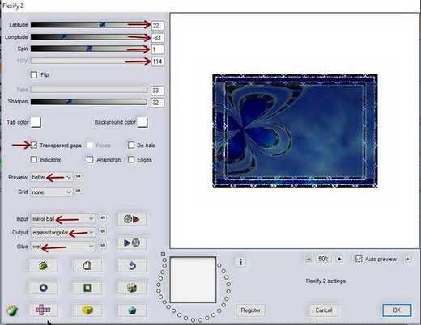Click the blue ring icon button

(x=43, y=288)
